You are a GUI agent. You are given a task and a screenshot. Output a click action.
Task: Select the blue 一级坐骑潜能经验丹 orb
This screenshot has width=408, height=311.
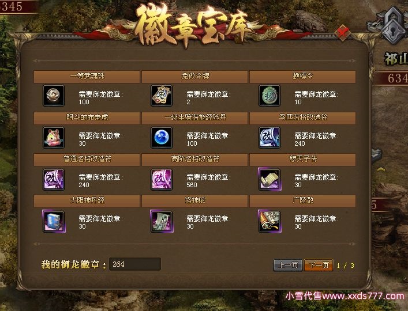pyautogui.click(x=162, y=138)
